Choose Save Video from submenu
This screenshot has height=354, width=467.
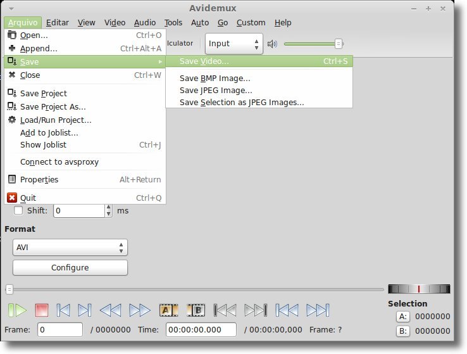(x=259, y=61)
